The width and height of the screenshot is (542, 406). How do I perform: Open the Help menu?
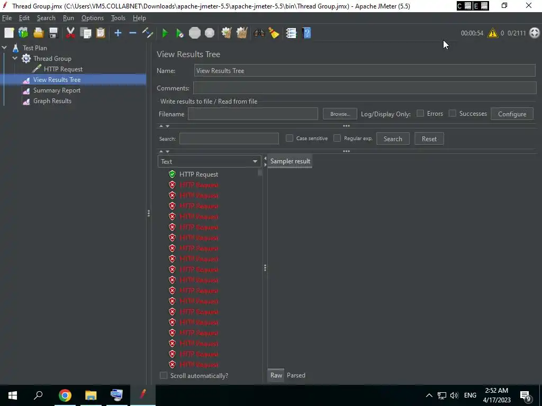pos(139,18)
